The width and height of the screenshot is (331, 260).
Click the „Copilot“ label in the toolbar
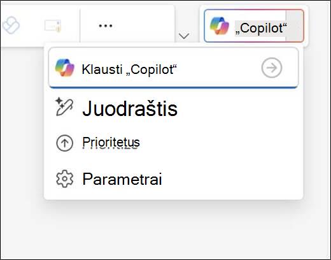pyautogui.click(x=261, y=28)
